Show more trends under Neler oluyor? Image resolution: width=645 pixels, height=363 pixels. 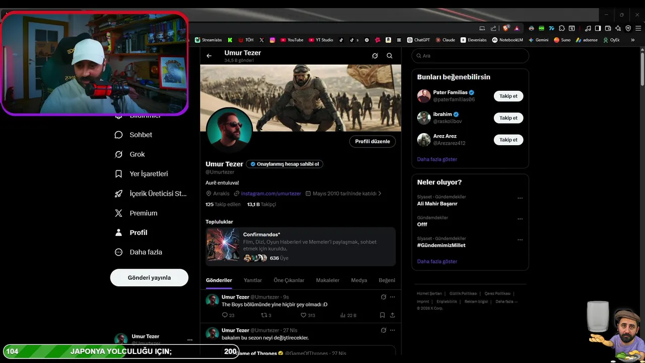point(437,262)
